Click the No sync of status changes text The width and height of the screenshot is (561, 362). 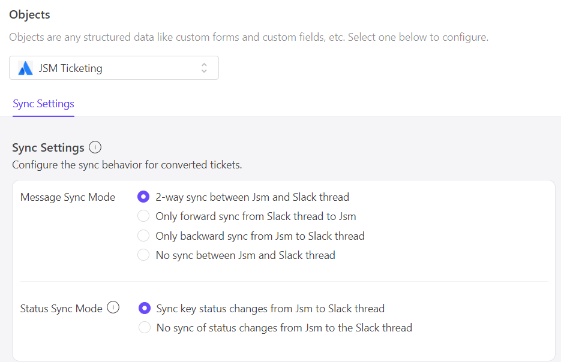pyautogui.click(x=284, y=328)
